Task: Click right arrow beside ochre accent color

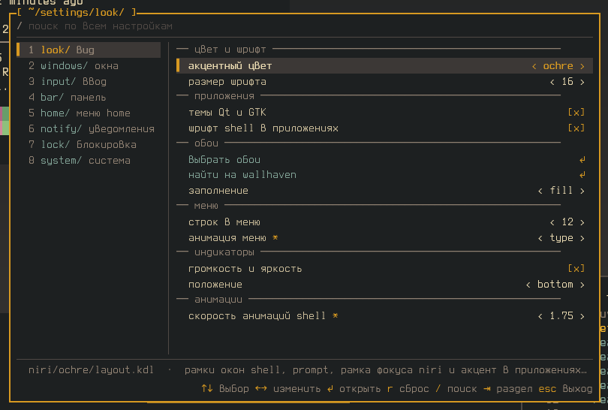Action: 582,66
